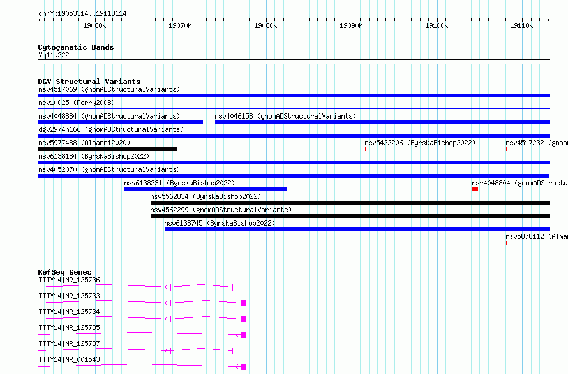Image resolution: width=568 pixels, height=374 pixels.
Task: Open nsv4048804 variant label
Action: pyautogui.click(x=520, y=183)
